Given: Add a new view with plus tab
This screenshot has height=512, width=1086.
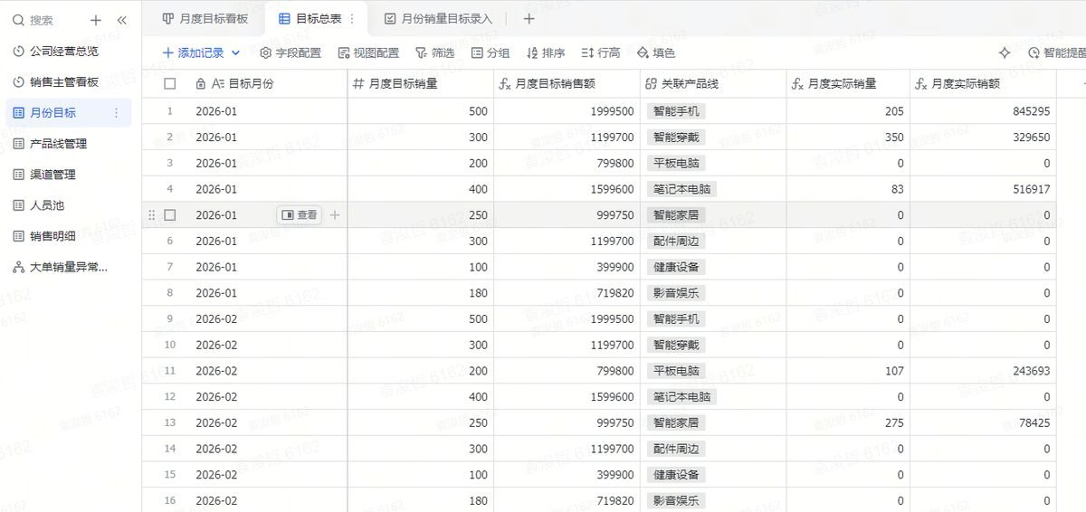Looking at the screenshot, I should pyautogui.click(x=529, y=18).
